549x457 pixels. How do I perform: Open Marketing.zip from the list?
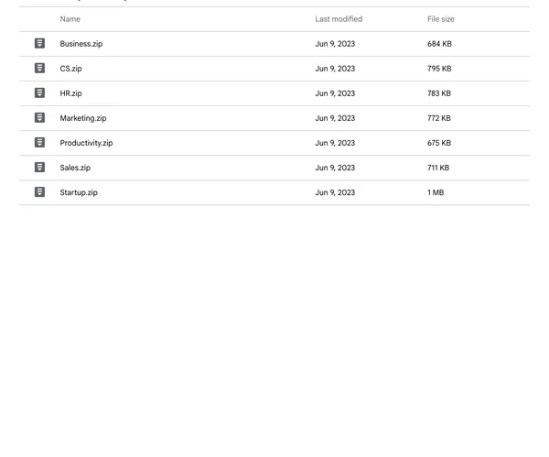[x=83, y=118]
